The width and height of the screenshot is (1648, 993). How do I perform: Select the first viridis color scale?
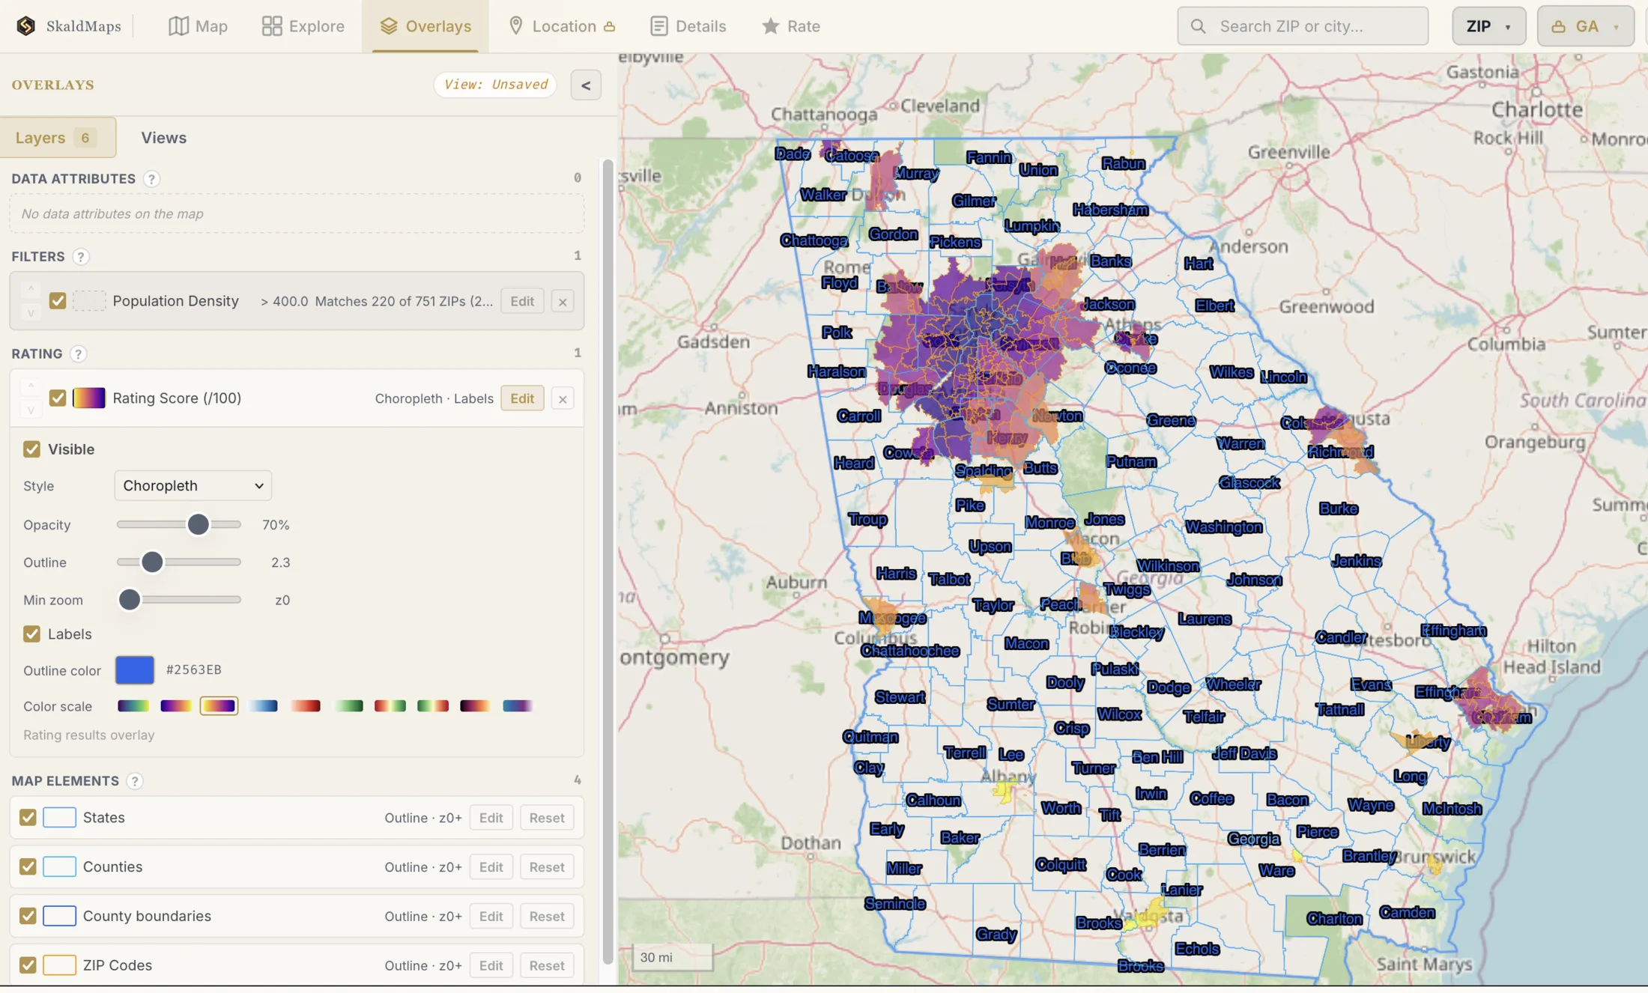point(133,706)
